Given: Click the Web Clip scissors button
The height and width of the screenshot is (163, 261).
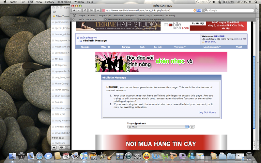Looking at the screenshot, I should (x=91, y=10).
